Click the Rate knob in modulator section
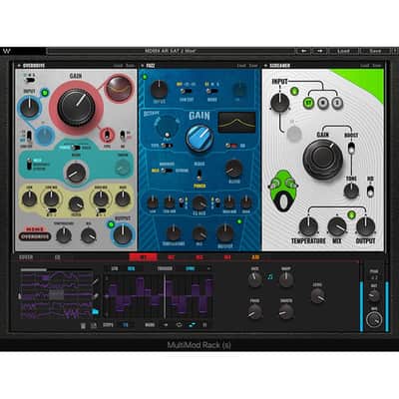This screenshot has height=399, width=399. (x=254, y=279)
